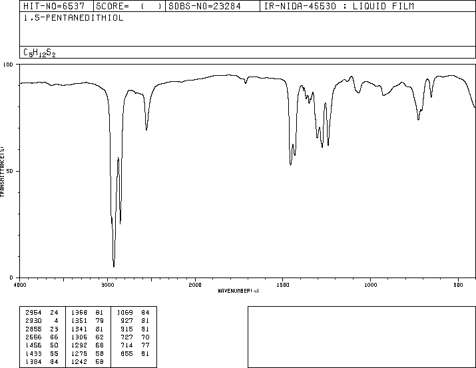Click transmittance value 55 beside 1433
Image resolution: width=476 pixels, height=368 pixels.
coord(54,354)
